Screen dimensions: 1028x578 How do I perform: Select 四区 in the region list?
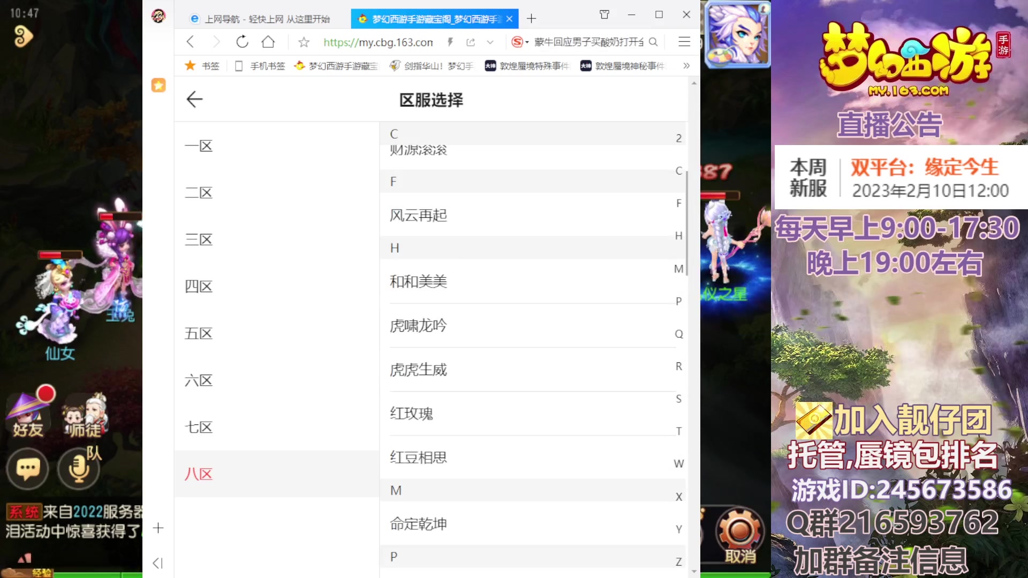click(277, 286)
